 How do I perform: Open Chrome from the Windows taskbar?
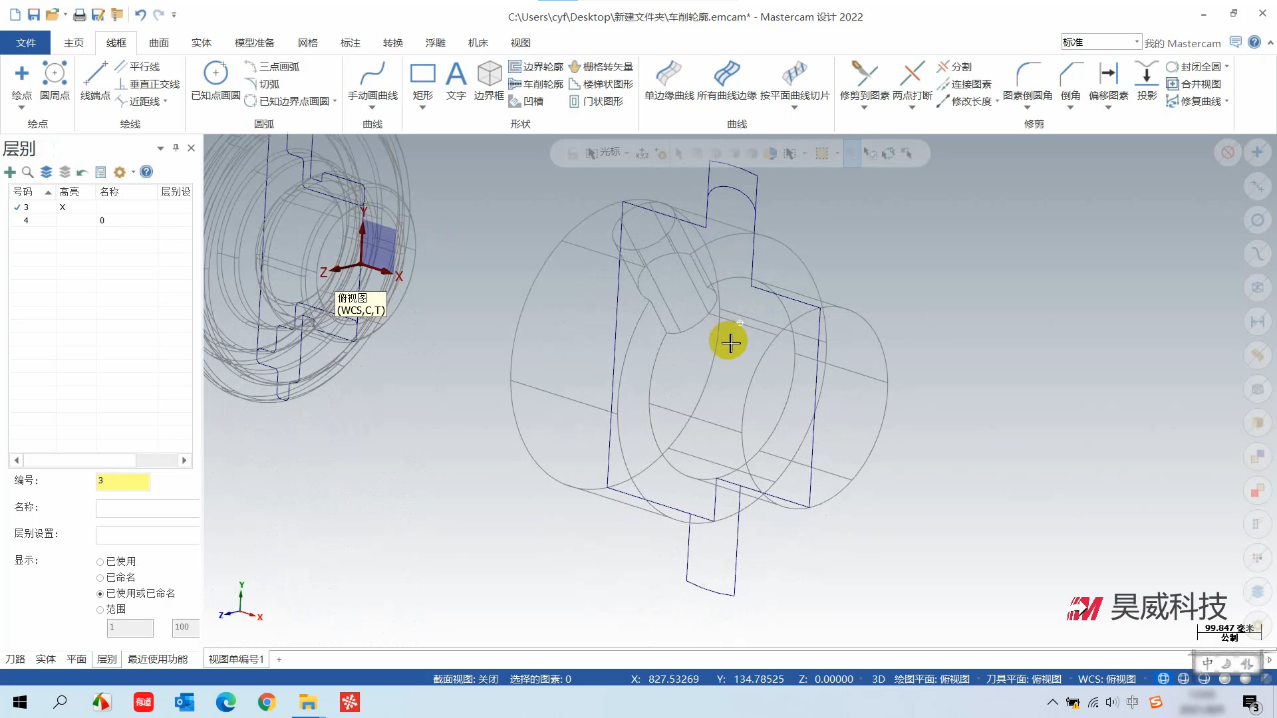point(267,702)
